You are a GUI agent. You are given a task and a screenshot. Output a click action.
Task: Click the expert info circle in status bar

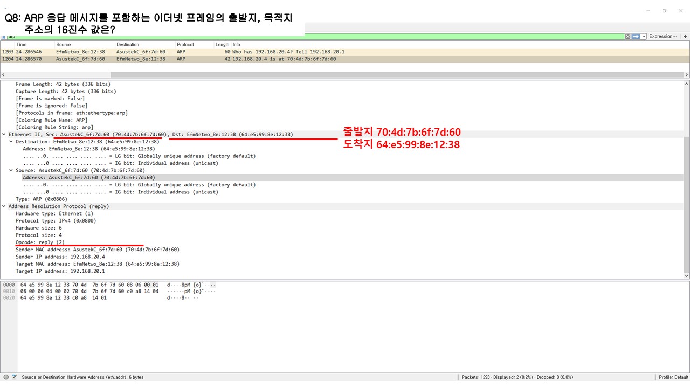5,377
